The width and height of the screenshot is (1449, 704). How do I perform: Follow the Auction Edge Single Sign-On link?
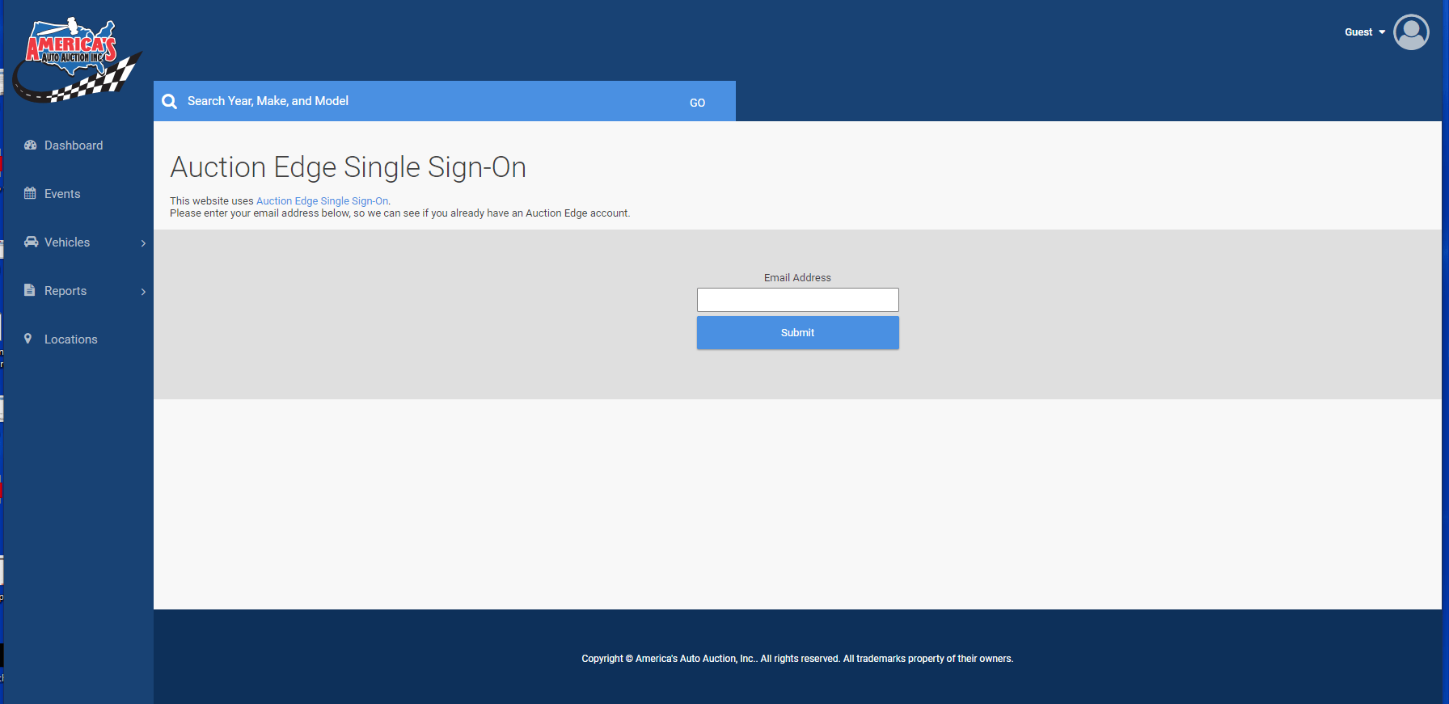pyautogui.click(x=323, y=201)
